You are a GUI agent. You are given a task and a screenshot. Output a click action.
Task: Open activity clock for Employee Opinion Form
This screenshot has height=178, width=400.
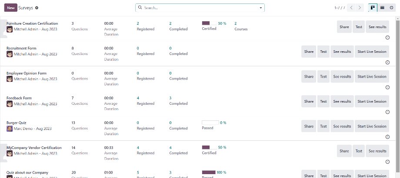[387, 87]
